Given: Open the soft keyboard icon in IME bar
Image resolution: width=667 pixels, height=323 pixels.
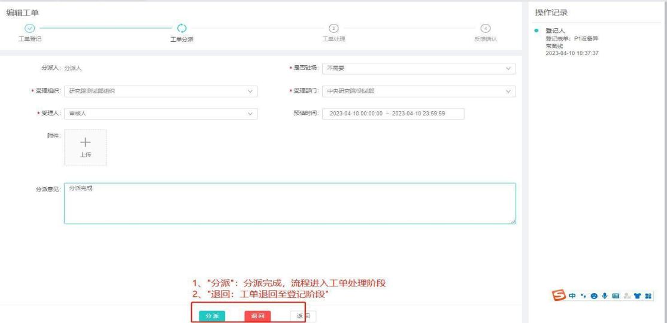Looking at the screenshot, I should tap(615, 295).
